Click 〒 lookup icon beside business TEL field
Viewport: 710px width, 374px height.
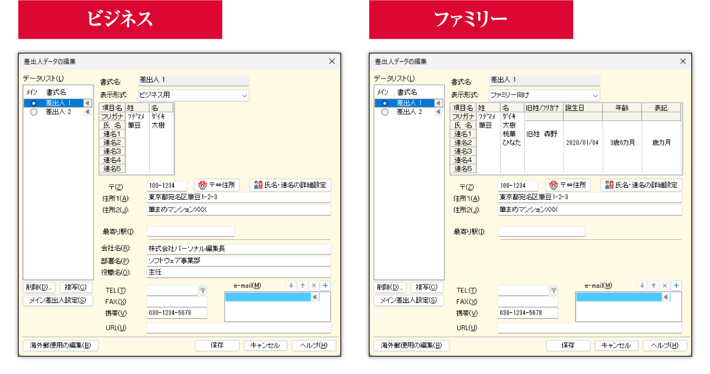tap(203, 290)
